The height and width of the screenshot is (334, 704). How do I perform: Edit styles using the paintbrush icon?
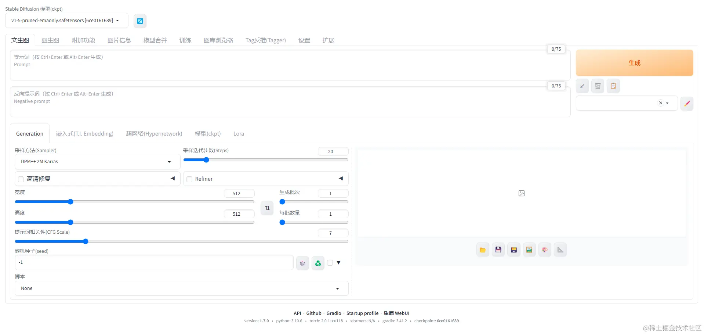[686, 103]
